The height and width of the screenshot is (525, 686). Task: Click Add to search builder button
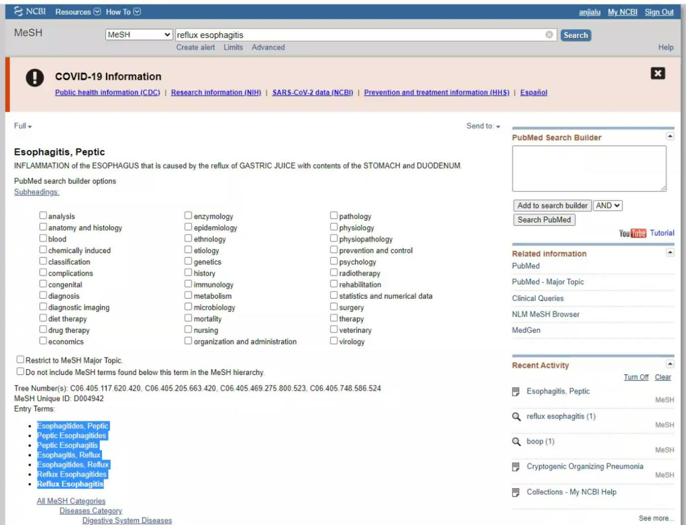[552, 205]
